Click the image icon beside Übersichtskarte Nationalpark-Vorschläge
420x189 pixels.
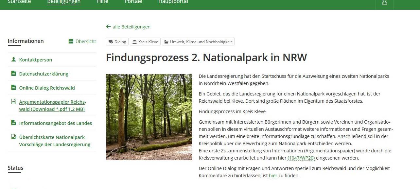point(13,137)
